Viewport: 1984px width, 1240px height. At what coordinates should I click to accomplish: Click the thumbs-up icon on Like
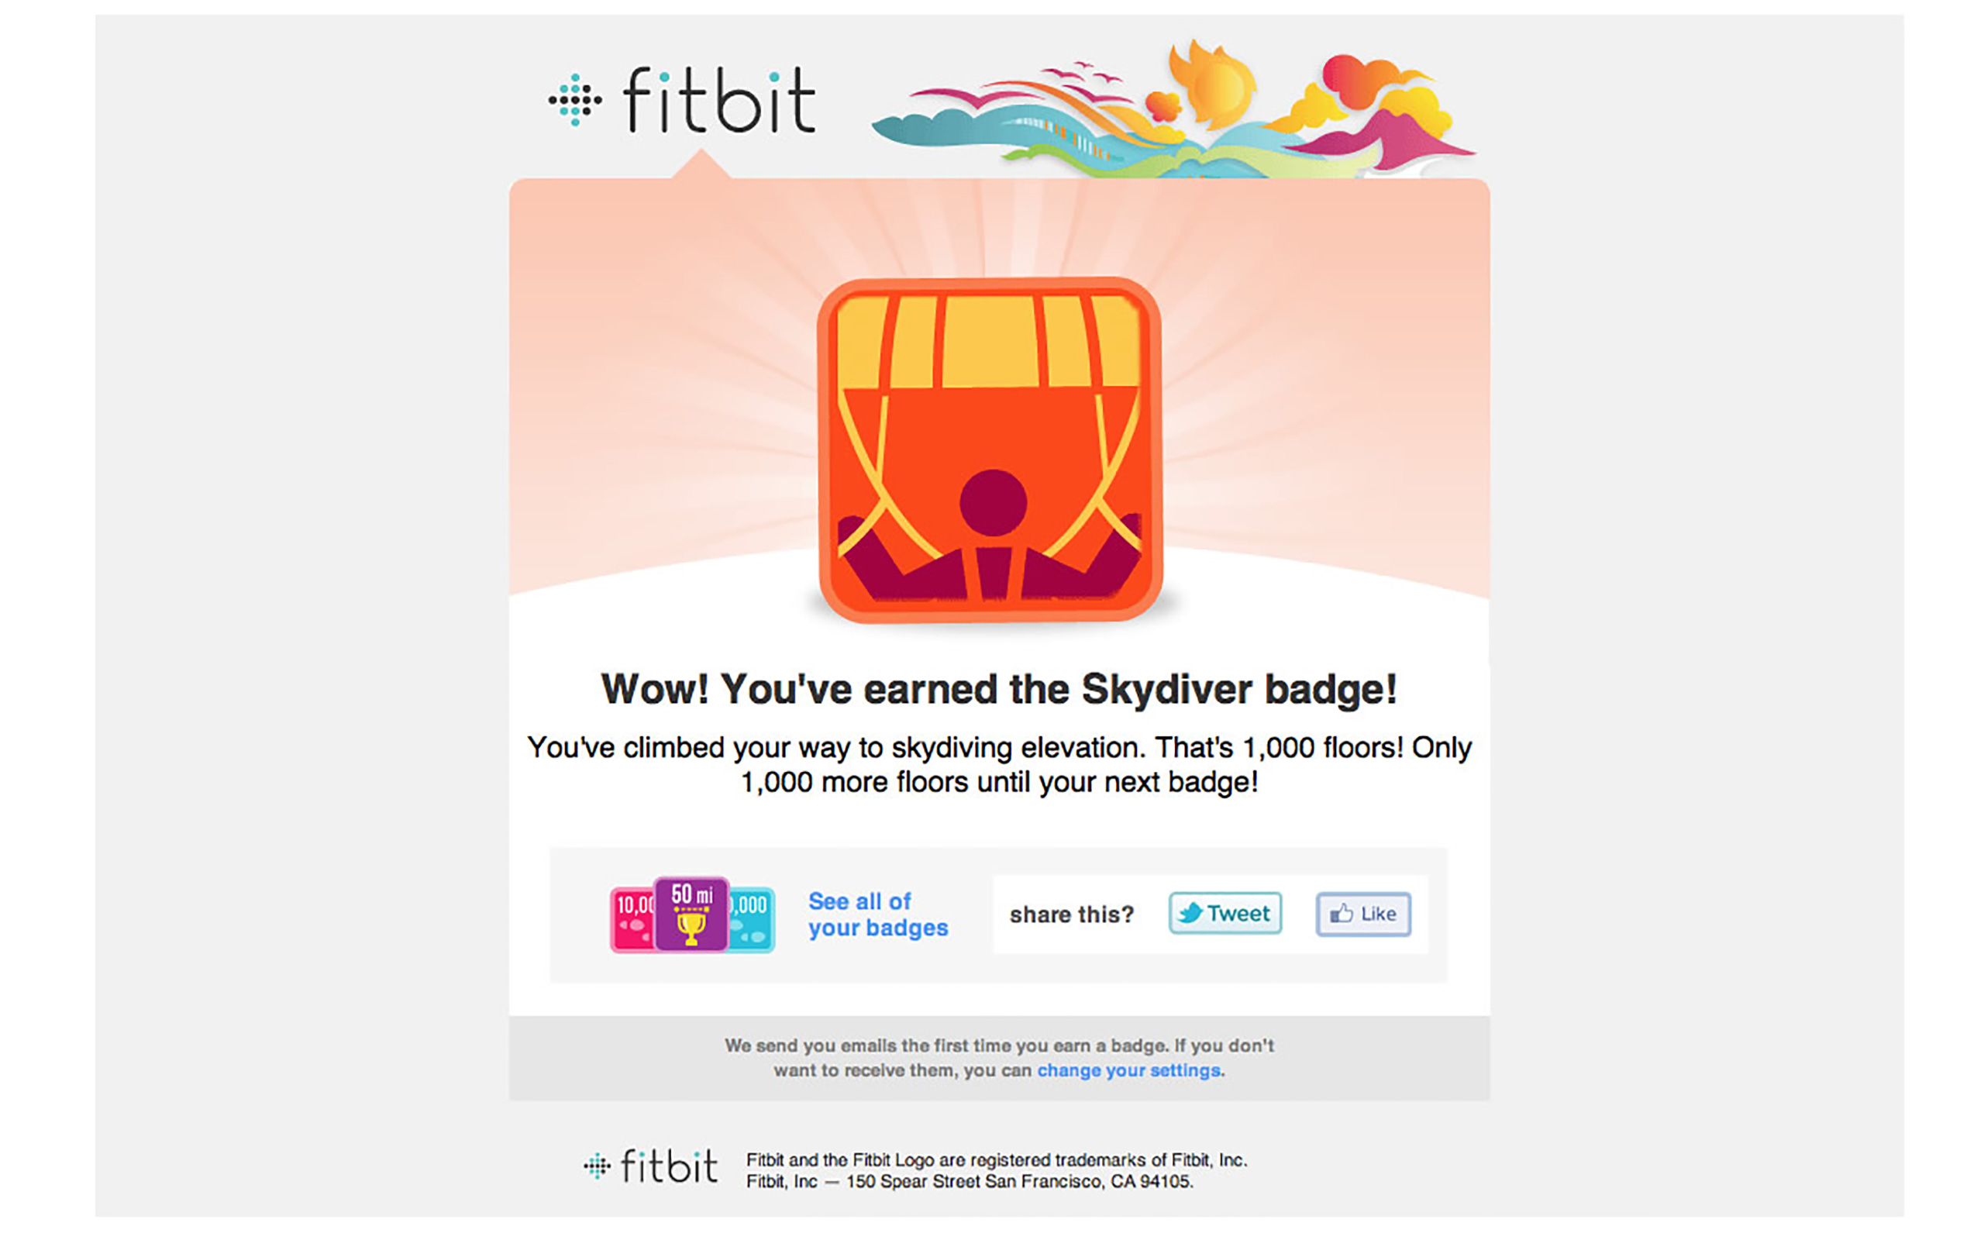(1342, 913)
